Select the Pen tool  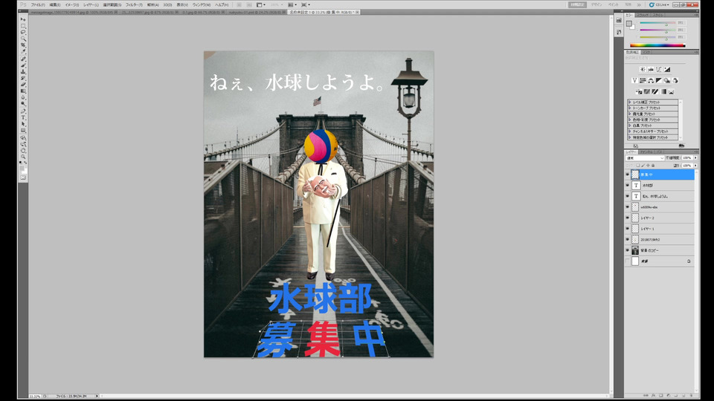tap(23, 111)
